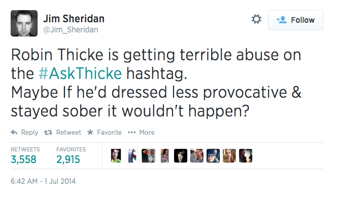This screenshot has height=199, width=338.
Task: Open the 6:42 AM timestamp link
Action: (x=43, y=181)
